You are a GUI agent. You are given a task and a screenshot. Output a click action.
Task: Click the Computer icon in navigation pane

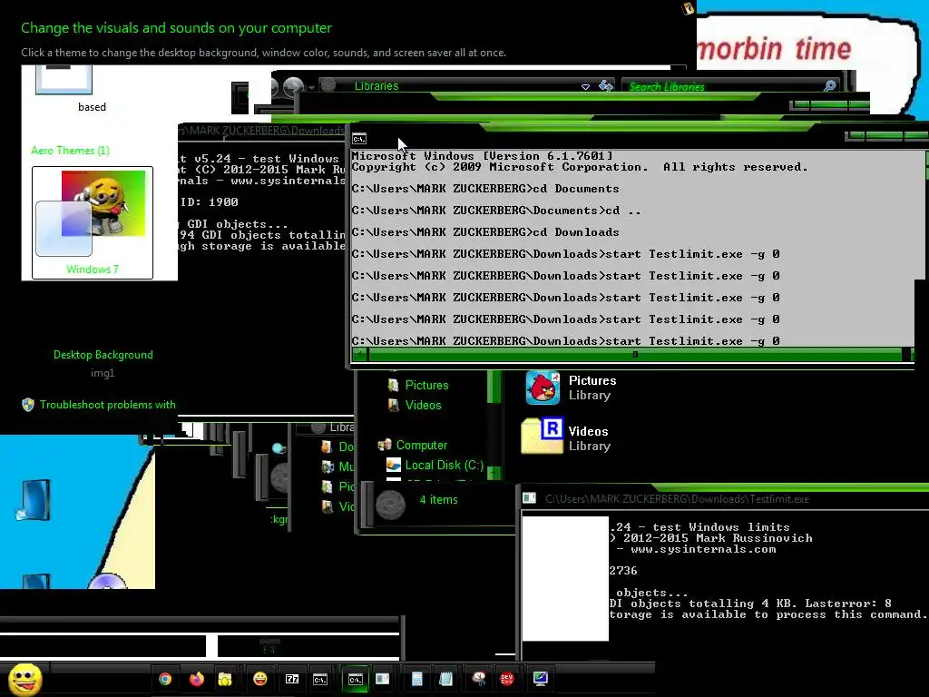385,445
